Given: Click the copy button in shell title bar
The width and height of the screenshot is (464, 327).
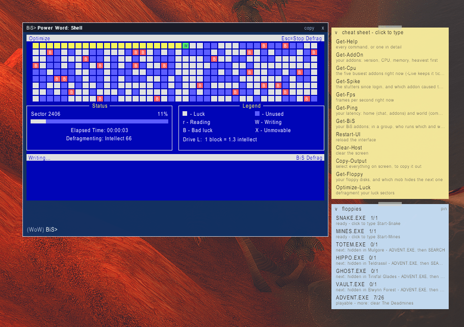Looking at the screenshot, I should [x=309, y=28].
